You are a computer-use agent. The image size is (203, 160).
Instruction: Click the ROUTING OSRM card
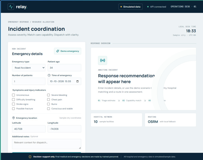tap(170, 120)
